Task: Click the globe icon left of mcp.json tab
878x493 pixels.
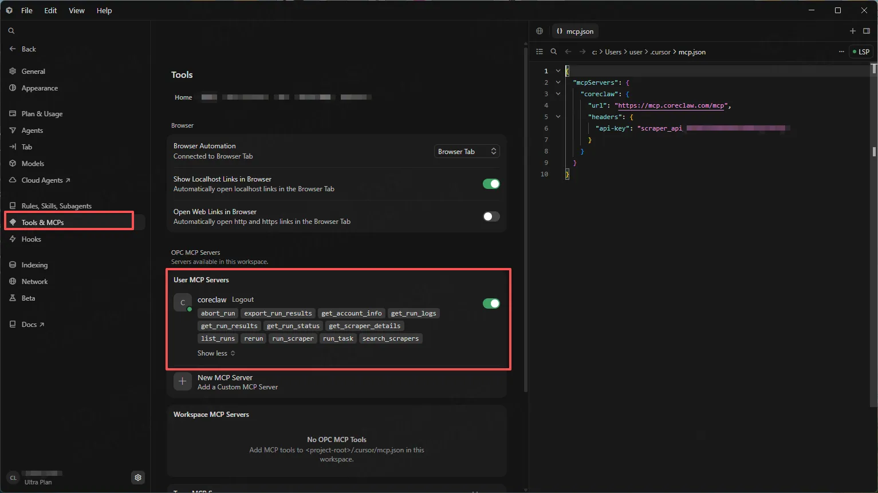Action: tap(540, 31)
